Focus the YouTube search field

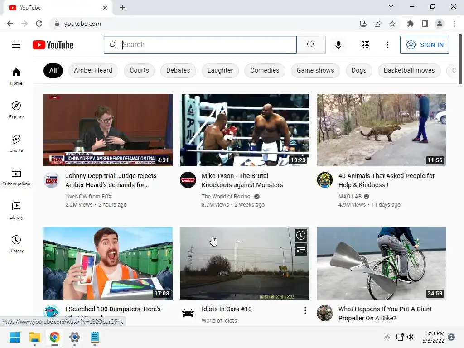(200, 45)
